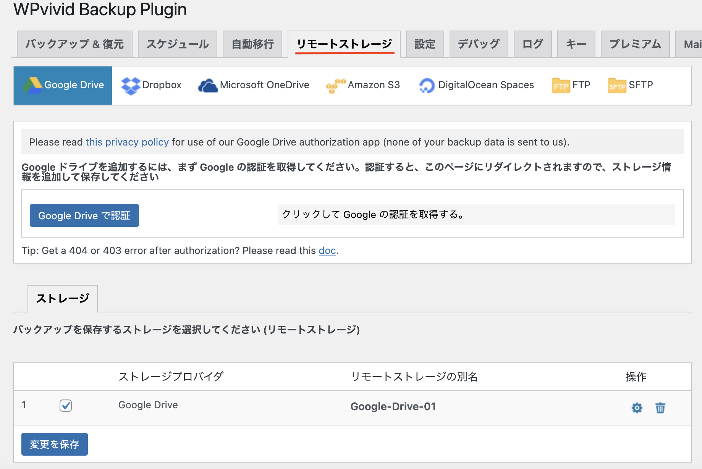The height and width of the screenshot is (469, 702).
Task: Delete Google-Drive-01 using the trash icon
Action: pyautogui.click(x=660, y=408)
